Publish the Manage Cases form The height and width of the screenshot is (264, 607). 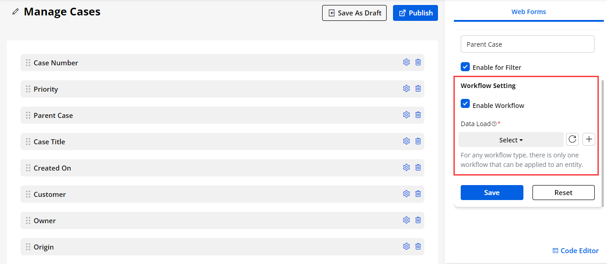(x=415, y=13)
